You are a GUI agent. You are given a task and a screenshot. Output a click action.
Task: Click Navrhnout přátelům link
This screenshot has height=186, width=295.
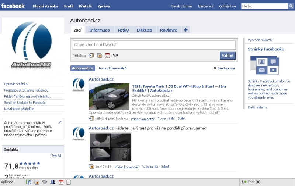[19, 109]
